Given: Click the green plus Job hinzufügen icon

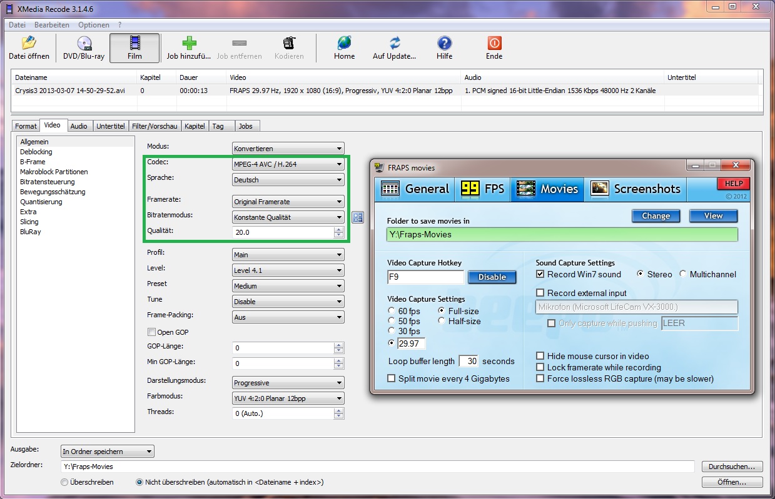Looking at the screenshot, I should (x=189, y=43).
